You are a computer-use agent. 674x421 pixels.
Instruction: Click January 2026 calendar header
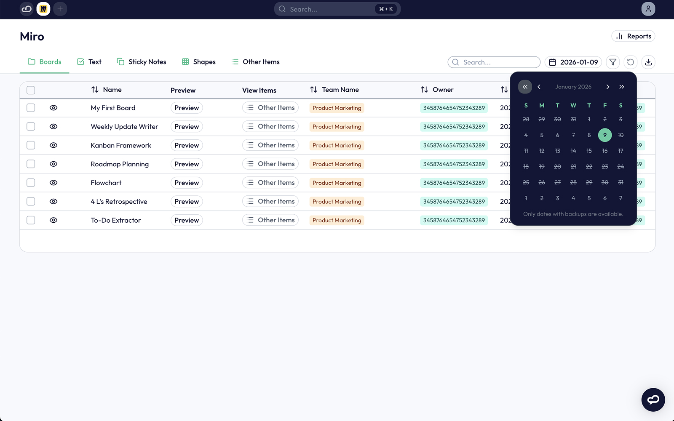(x=573, y=87)
